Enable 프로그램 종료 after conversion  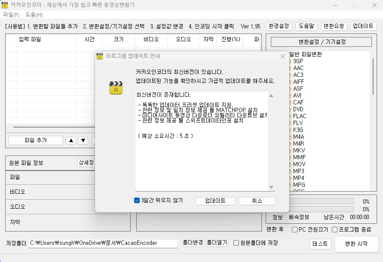(334, 229)
